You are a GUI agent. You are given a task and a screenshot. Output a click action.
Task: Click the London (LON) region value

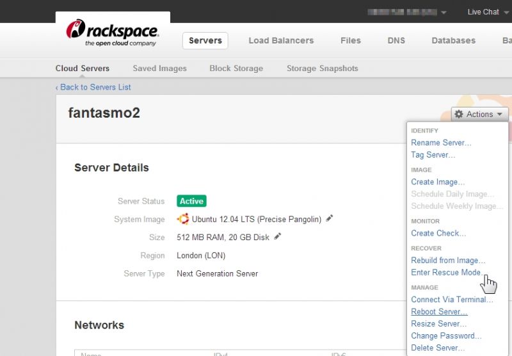click(201, 255)
